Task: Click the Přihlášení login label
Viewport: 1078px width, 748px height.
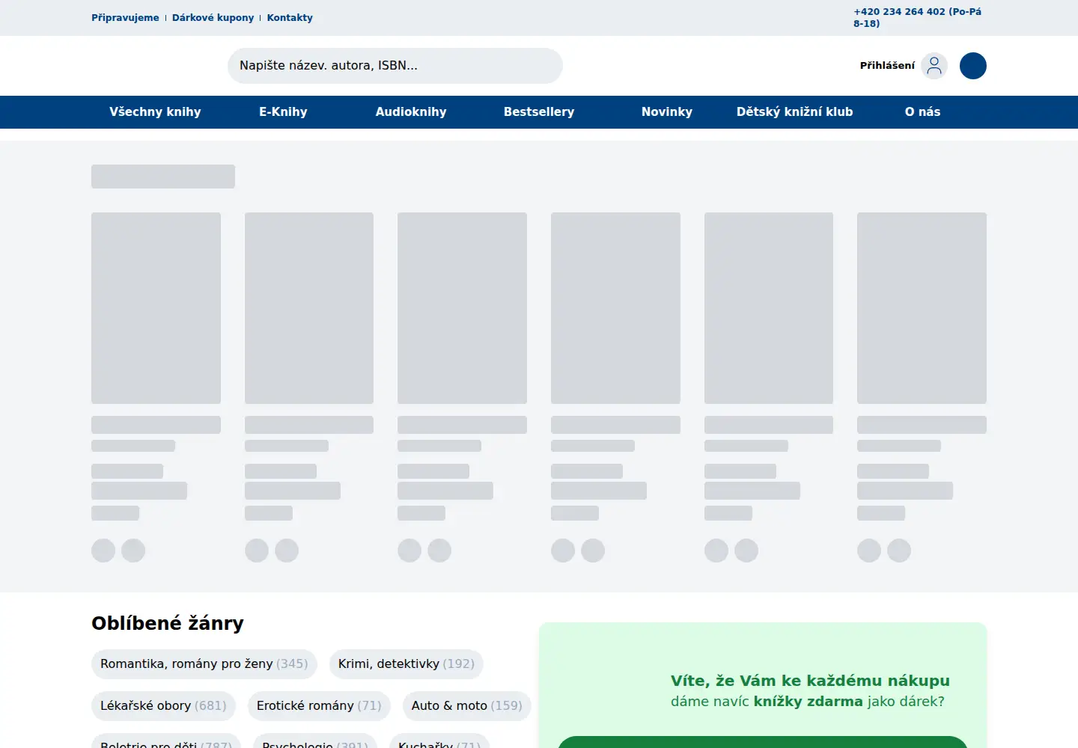Action: tap(887, 66)
